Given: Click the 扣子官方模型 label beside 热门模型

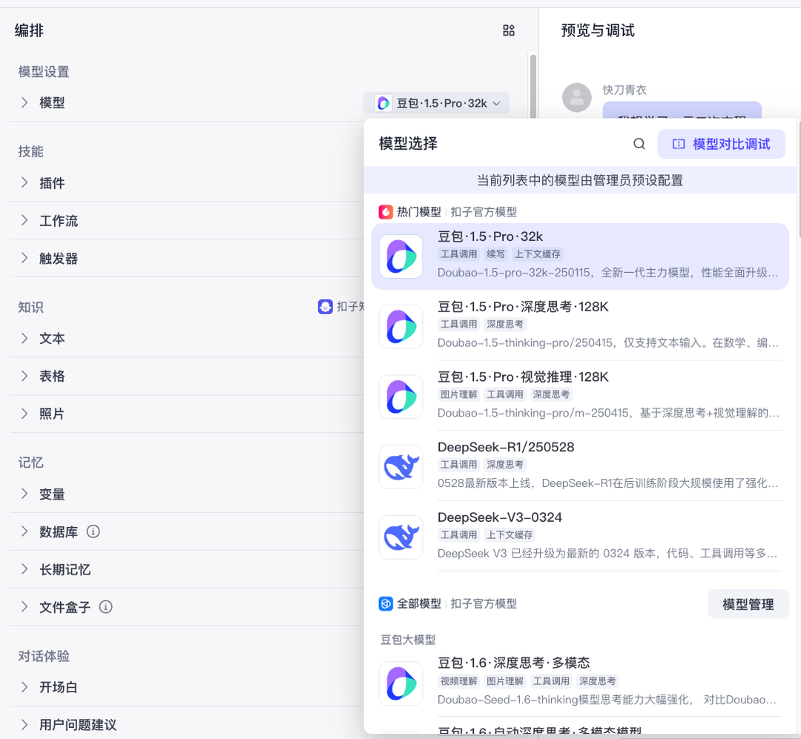Looking at the screenshot, I should click(x=484, y=212).
